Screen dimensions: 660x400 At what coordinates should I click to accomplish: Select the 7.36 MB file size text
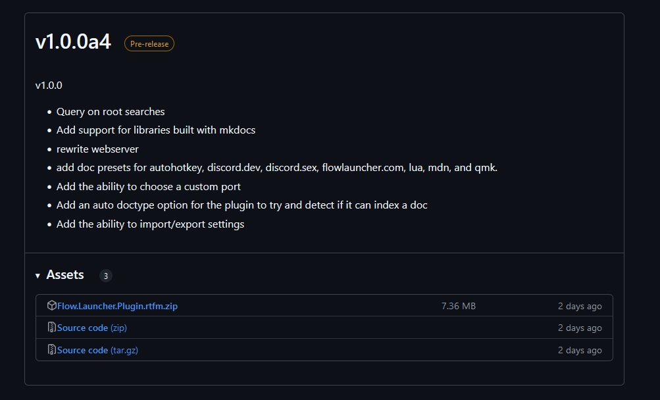(459, 305)
